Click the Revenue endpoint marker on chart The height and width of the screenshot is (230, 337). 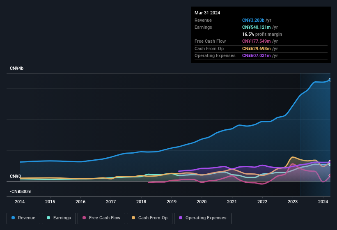pos(330,80)
